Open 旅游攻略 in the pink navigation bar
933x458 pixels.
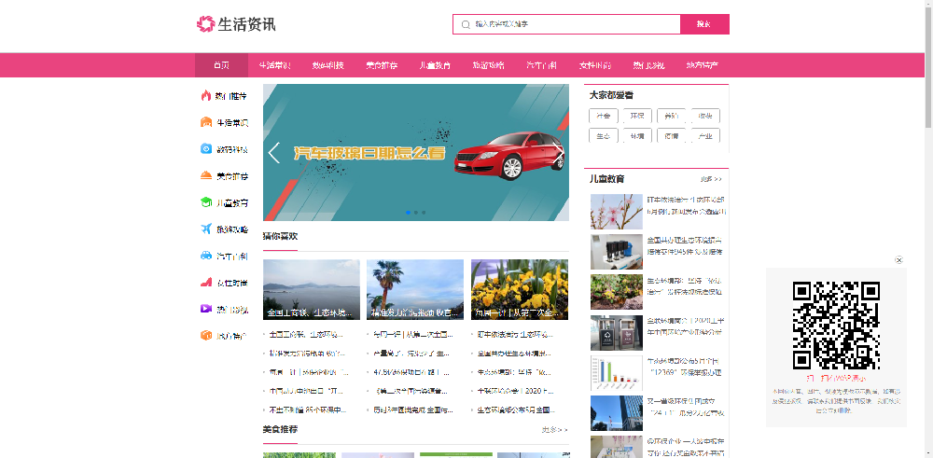coord(488,65)
